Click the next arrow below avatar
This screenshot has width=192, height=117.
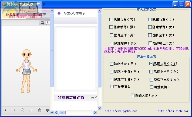pos(14,110)
